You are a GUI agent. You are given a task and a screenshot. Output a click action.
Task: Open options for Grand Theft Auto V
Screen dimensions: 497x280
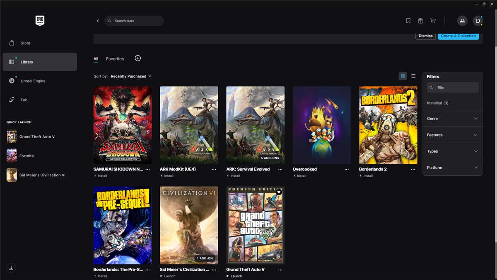click(280, 270)
